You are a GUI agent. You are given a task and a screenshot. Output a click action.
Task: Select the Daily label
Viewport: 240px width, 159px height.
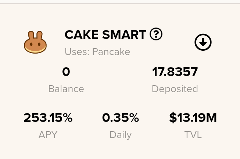click(121, 135)
